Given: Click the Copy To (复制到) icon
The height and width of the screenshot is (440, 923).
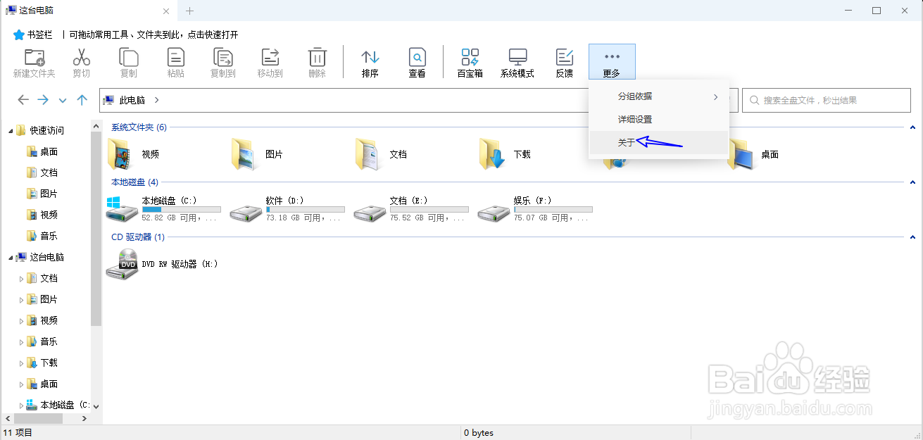Looking at the screenshot, I should 223,62.
